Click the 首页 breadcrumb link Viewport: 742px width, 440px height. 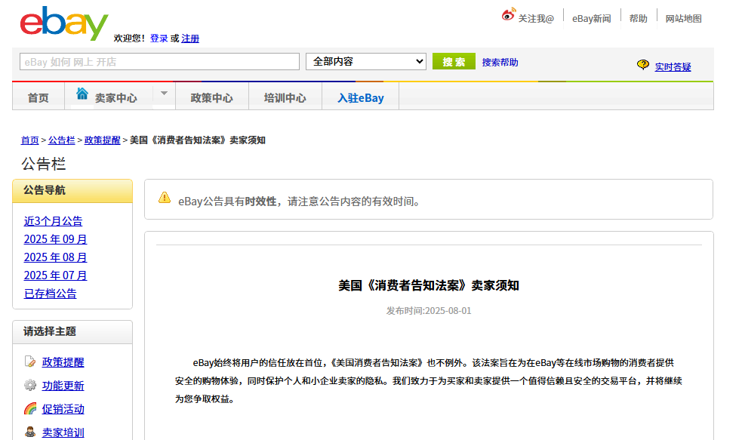[29, 140]
